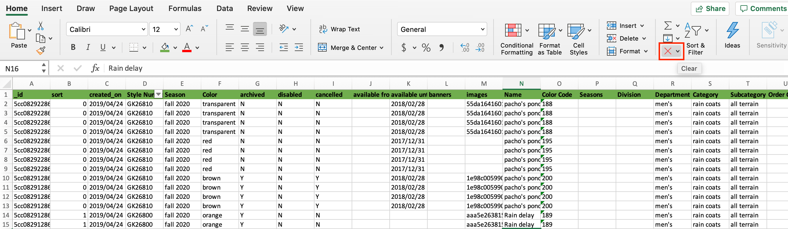Open the Style Number column filter dropdown
788x229 pixels.
(x=158, y=94)
